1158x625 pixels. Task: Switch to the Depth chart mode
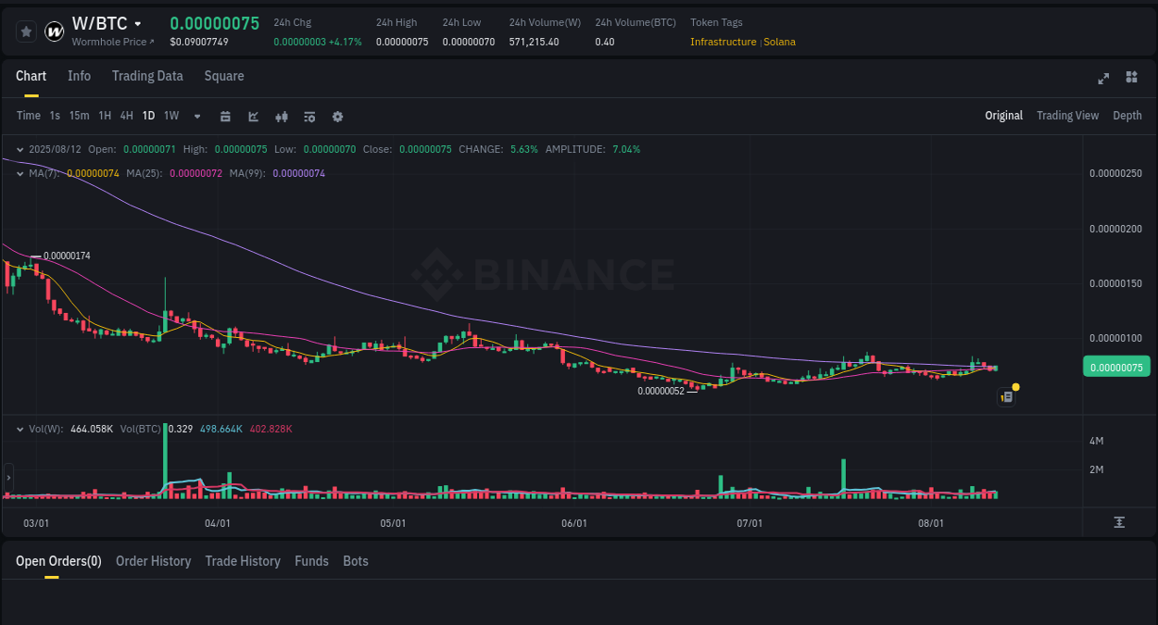1127,116
